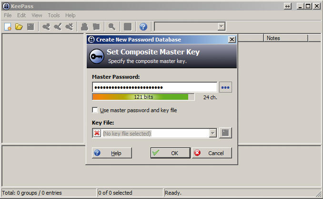Click the Cancel button
The width and height of the screenshot is (323, 199).
(x=212, y=153)
